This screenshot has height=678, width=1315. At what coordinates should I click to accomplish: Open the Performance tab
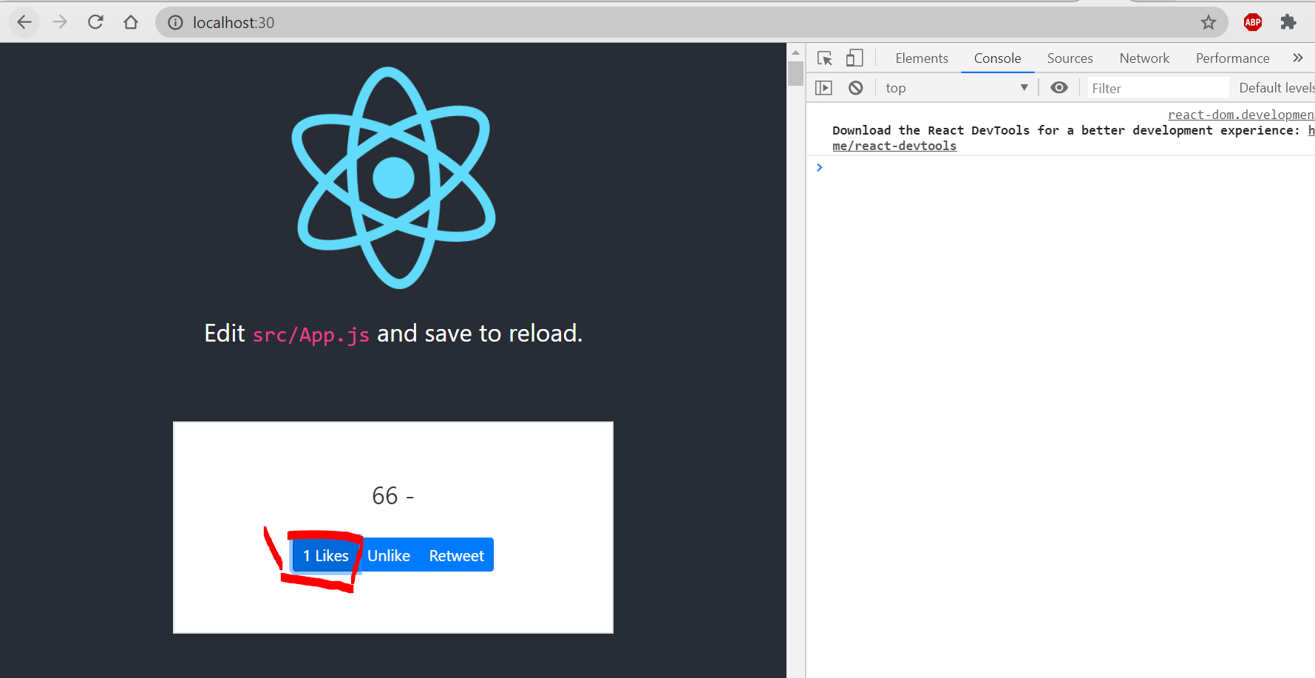[x=1232, y=58]
